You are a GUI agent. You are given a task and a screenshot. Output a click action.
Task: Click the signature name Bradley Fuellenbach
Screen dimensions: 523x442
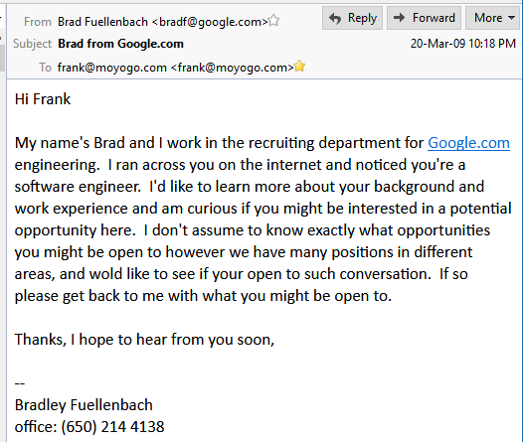point(84,405)
